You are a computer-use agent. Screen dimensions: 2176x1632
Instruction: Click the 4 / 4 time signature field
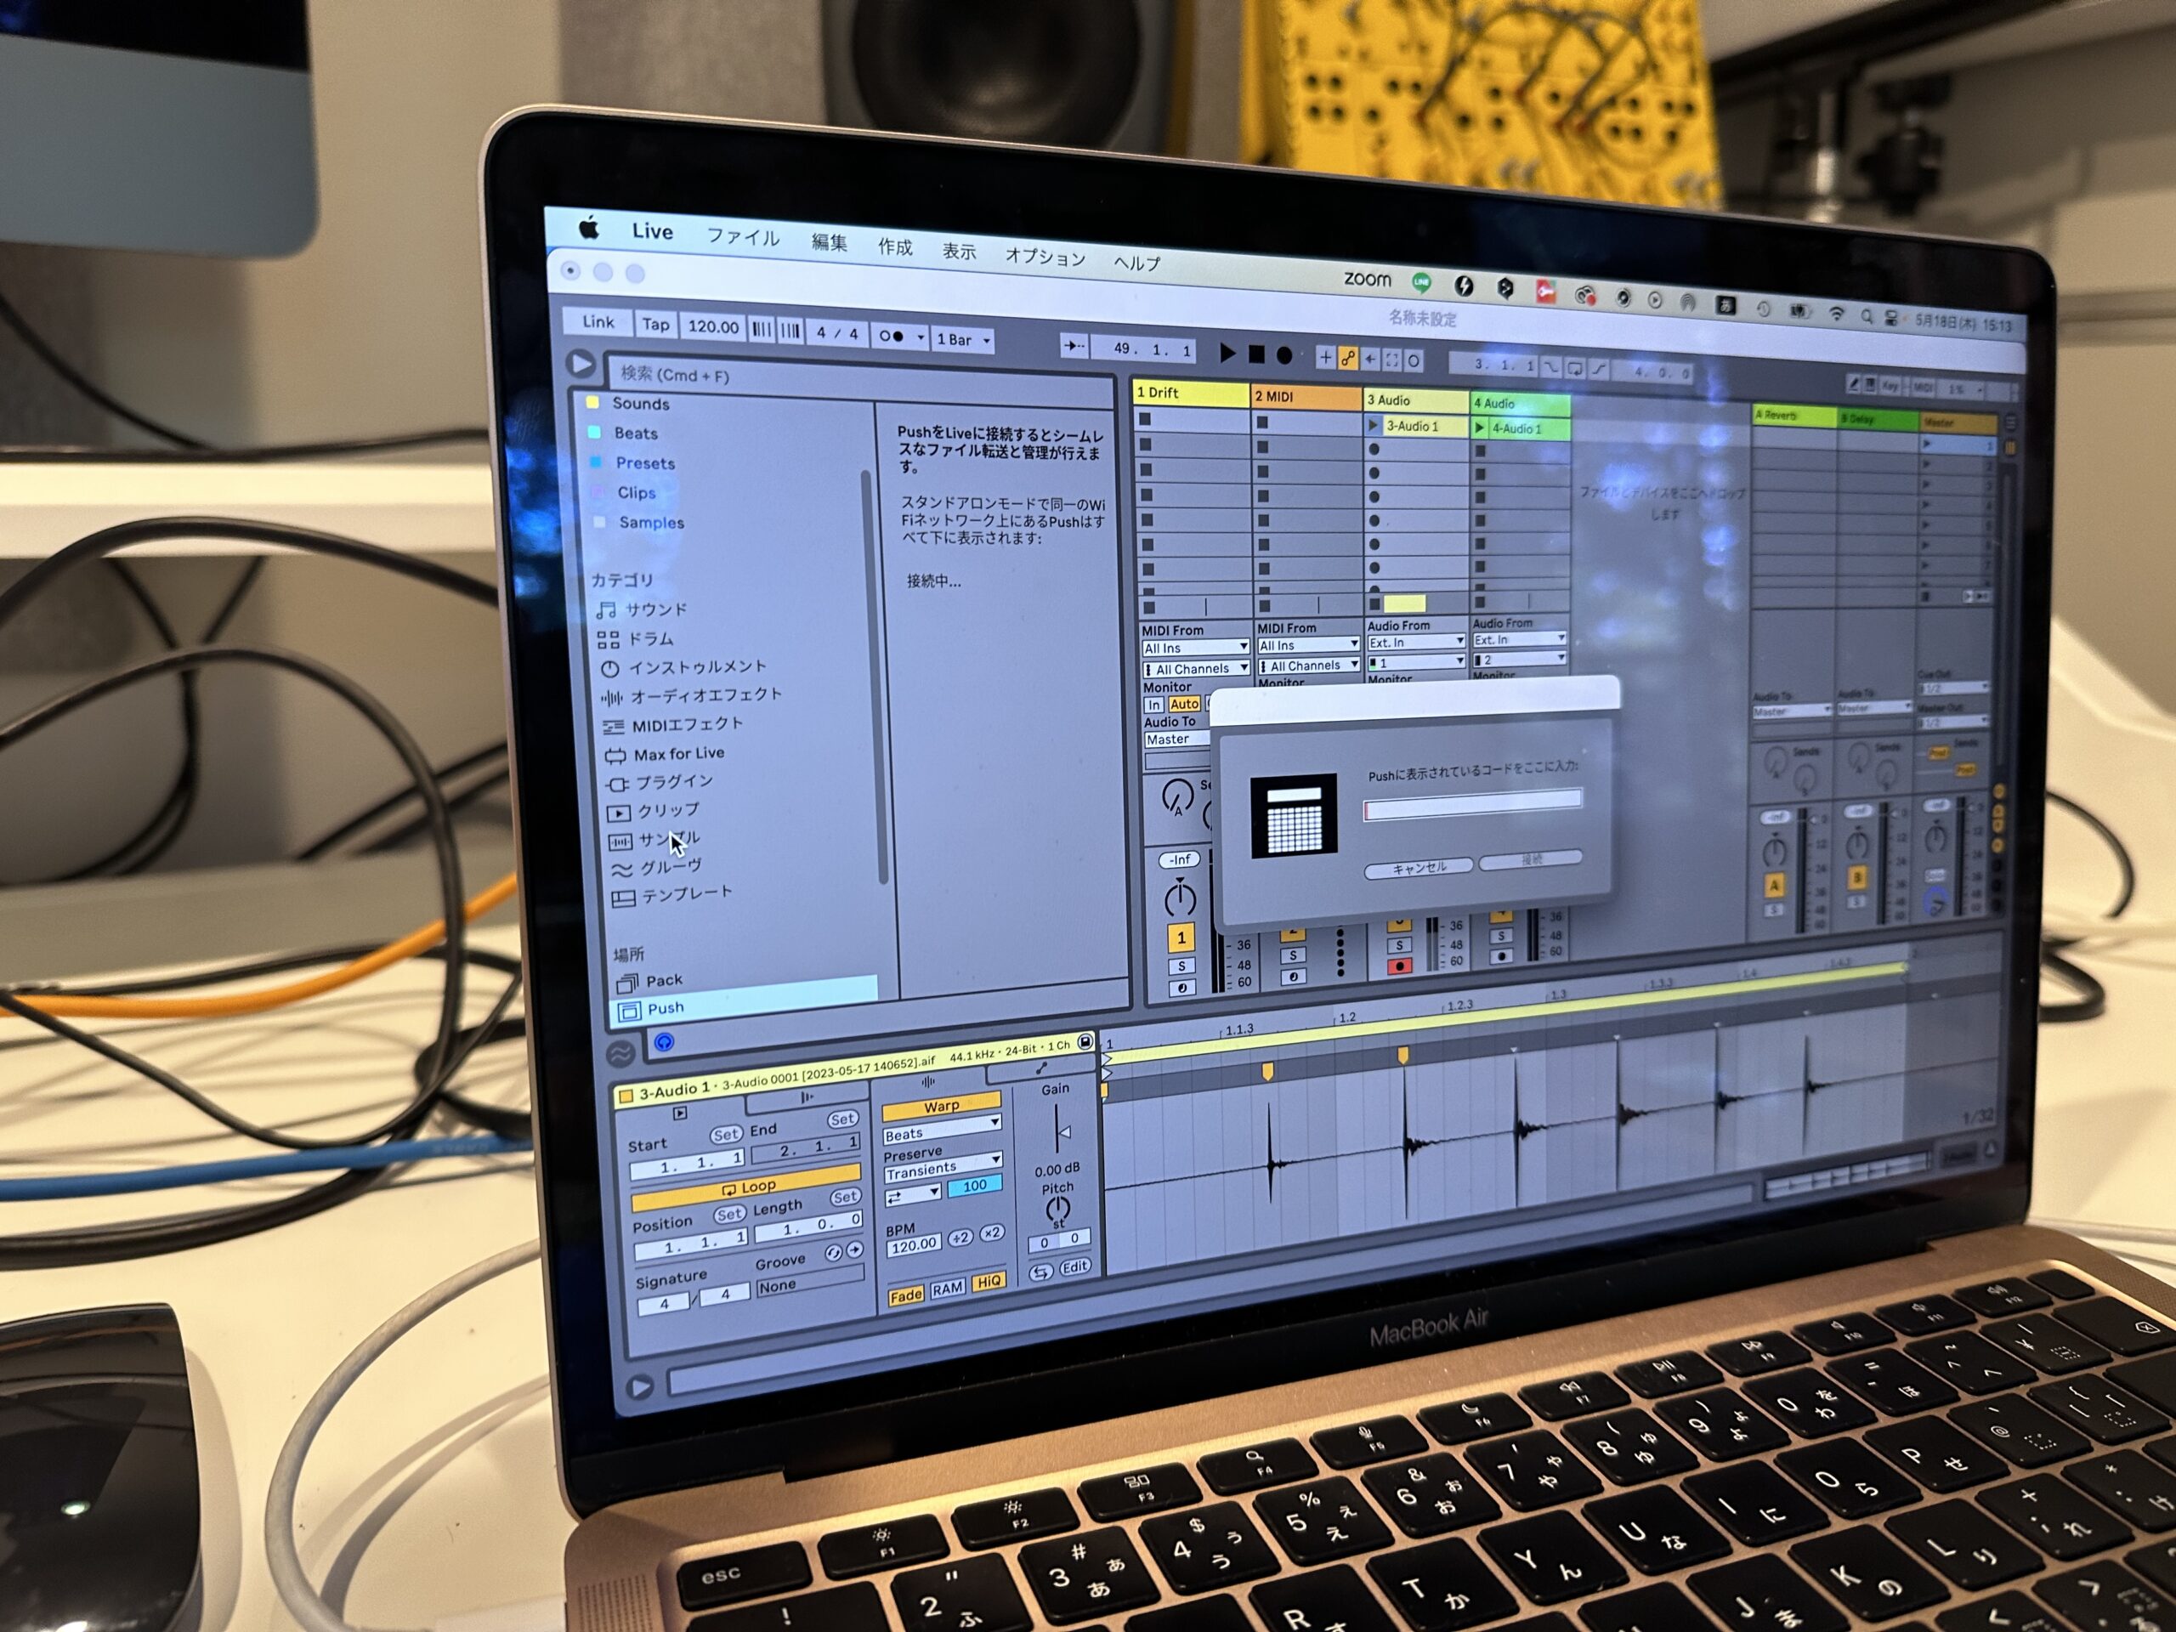click(836, 333)
